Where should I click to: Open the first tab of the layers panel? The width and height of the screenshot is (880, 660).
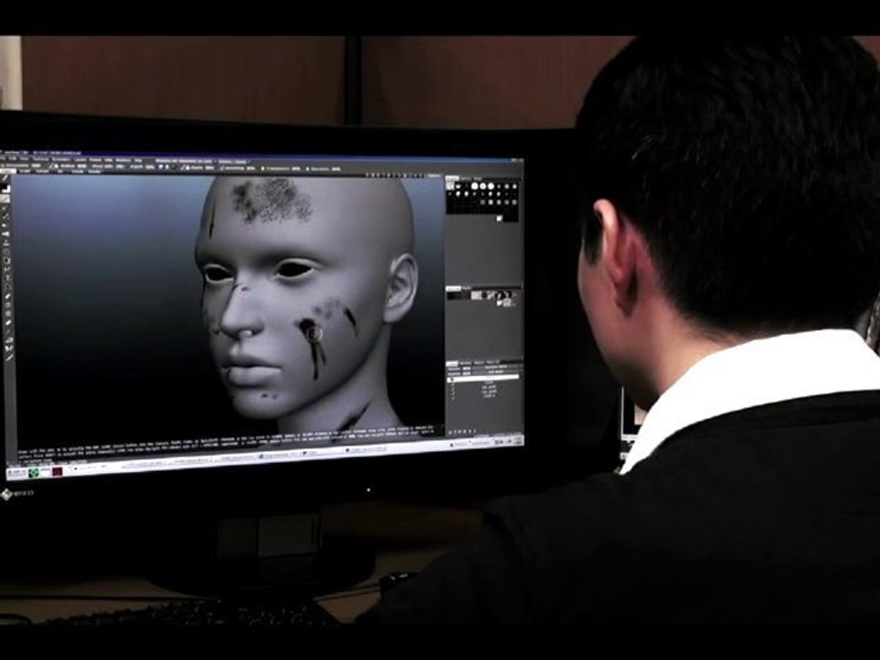(452, 363)
